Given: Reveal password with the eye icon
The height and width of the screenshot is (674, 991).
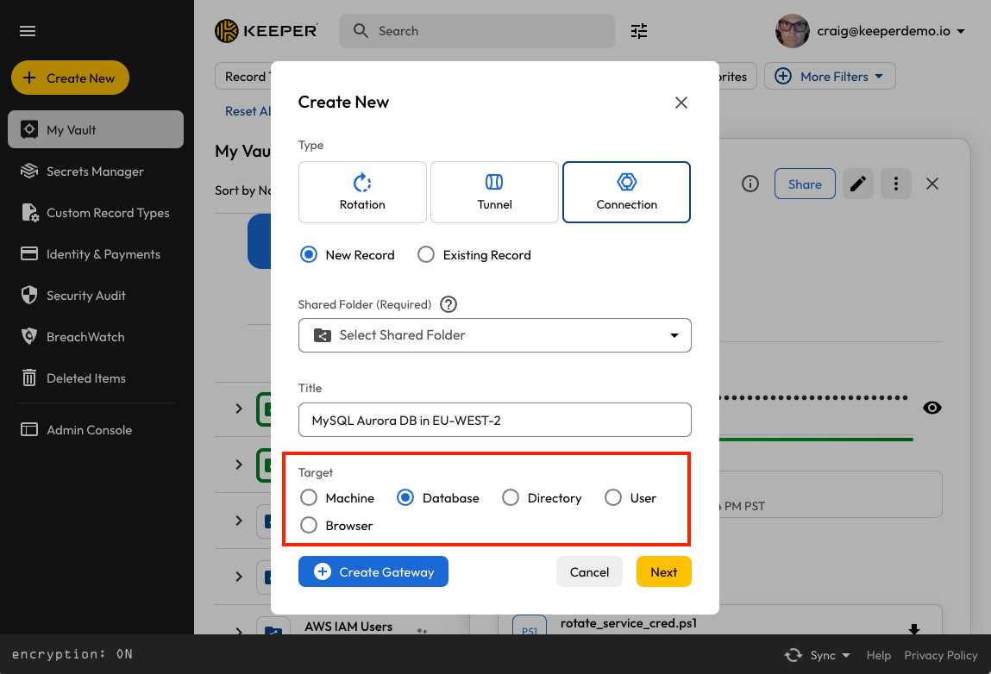Looking at the screenshot, I should (931, 408).
